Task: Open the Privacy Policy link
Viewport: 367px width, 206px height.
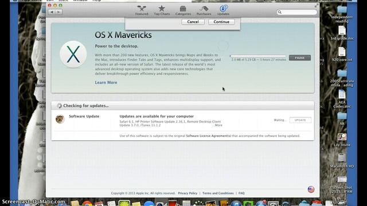Action: [x=188, y=193]
